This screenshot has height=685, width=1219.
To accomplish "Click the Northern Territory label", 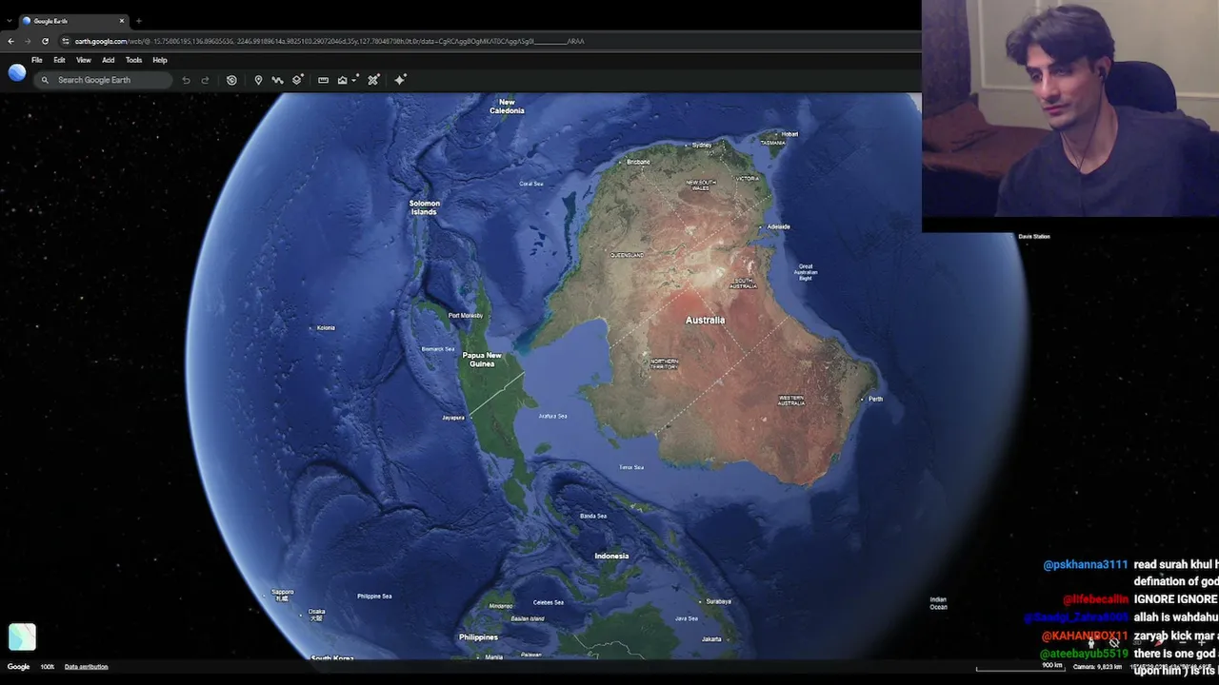I will coord(665,363).
